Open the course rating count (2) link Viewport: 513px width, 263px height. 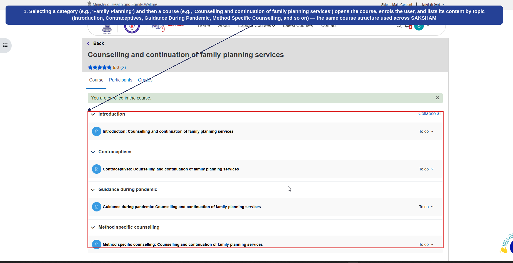pos(123,67)
